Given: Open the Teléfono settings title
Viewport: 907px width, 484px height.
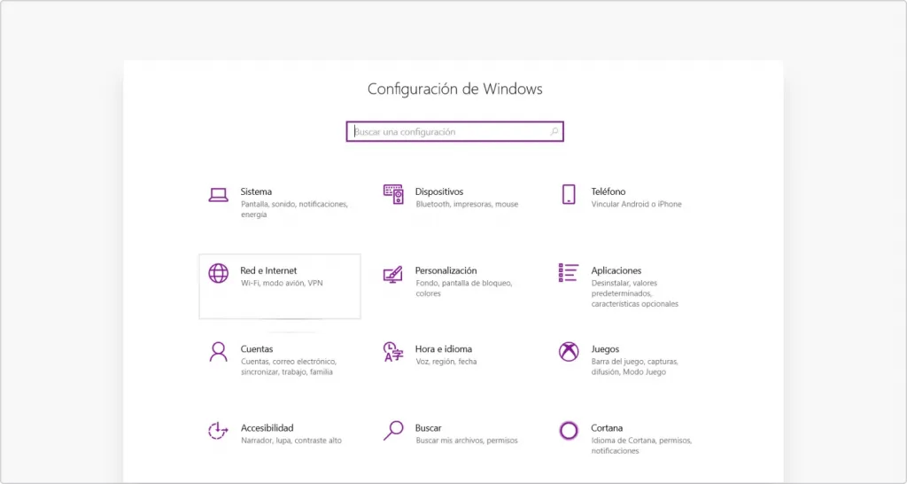Looking at the screenshot, I should click(608, 191).
